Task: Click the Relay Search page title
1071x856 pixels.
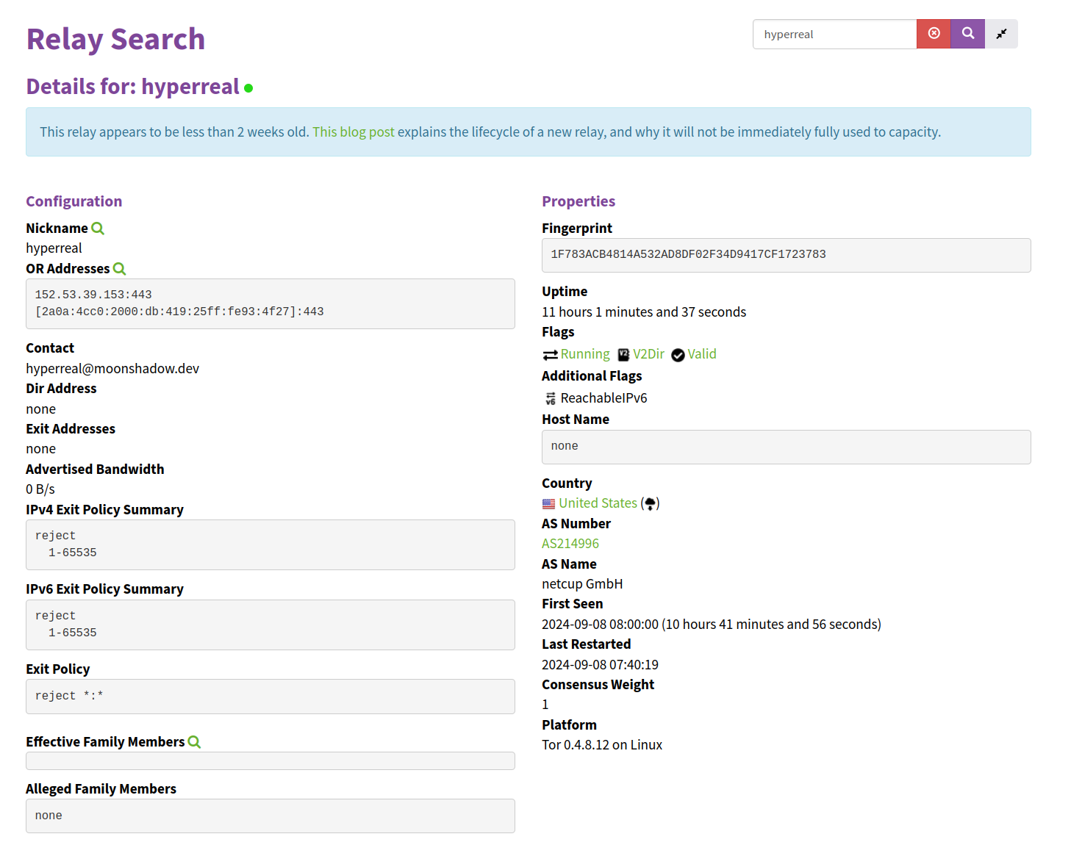Action: point(115,39)
